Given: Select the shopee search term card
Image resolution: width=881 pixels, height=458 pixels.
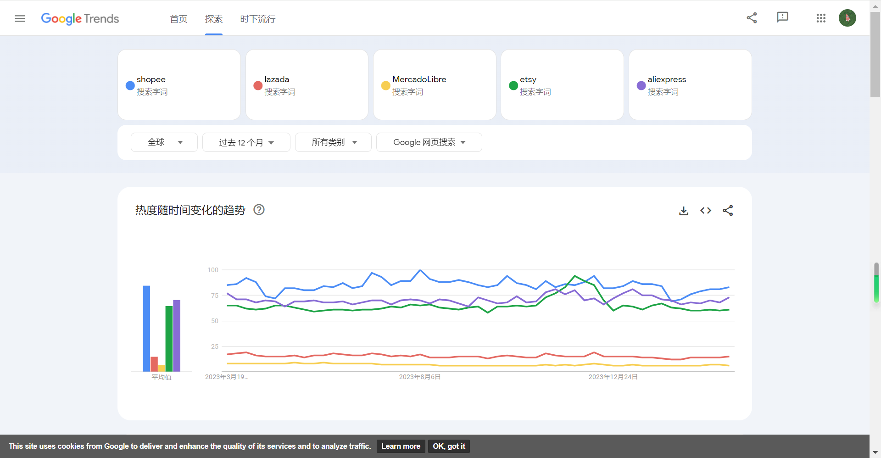Looking at the screenshot, I should coord(179,84).
